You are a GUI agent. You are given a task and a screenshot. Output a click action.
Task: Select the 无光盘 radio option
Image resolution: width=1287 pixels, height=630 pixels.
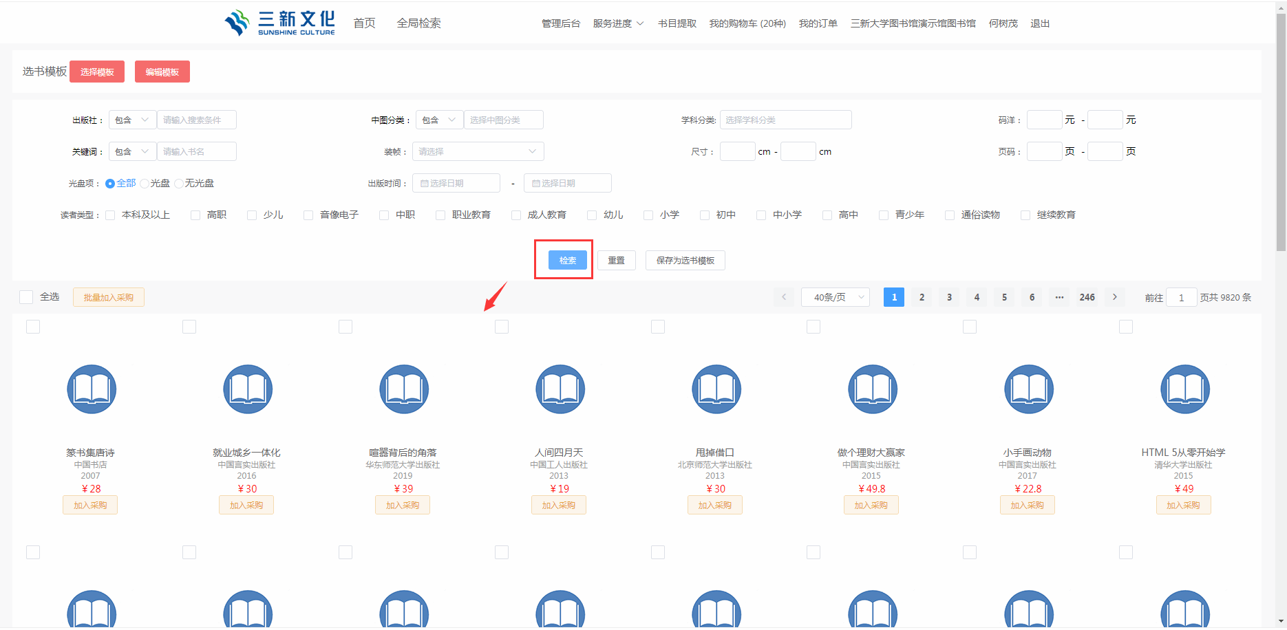pos(179,184)
